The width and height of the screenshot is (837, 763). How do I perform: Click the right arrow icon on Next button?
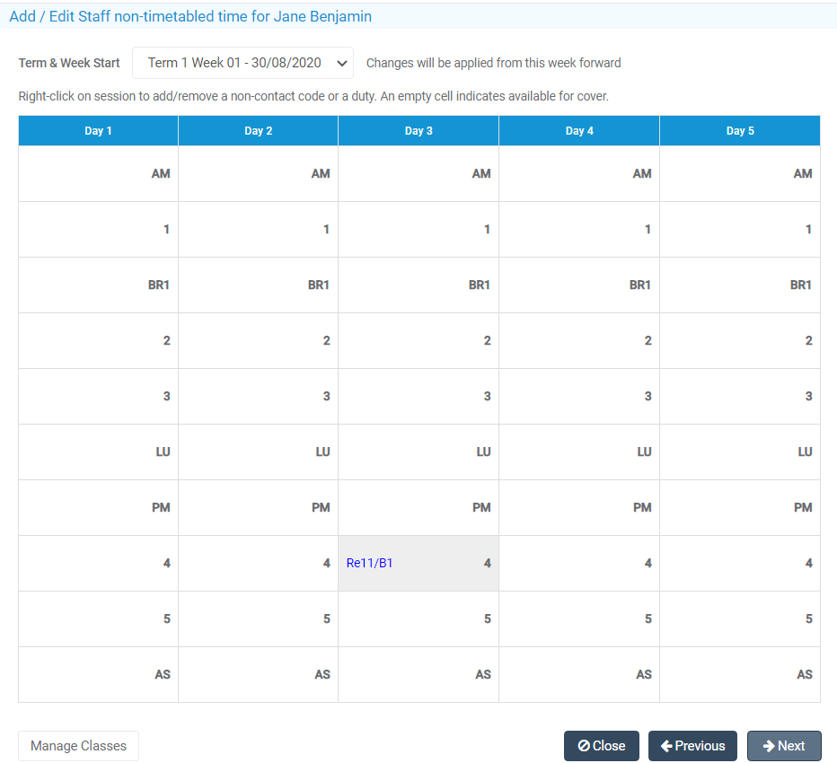pos(770,745)
